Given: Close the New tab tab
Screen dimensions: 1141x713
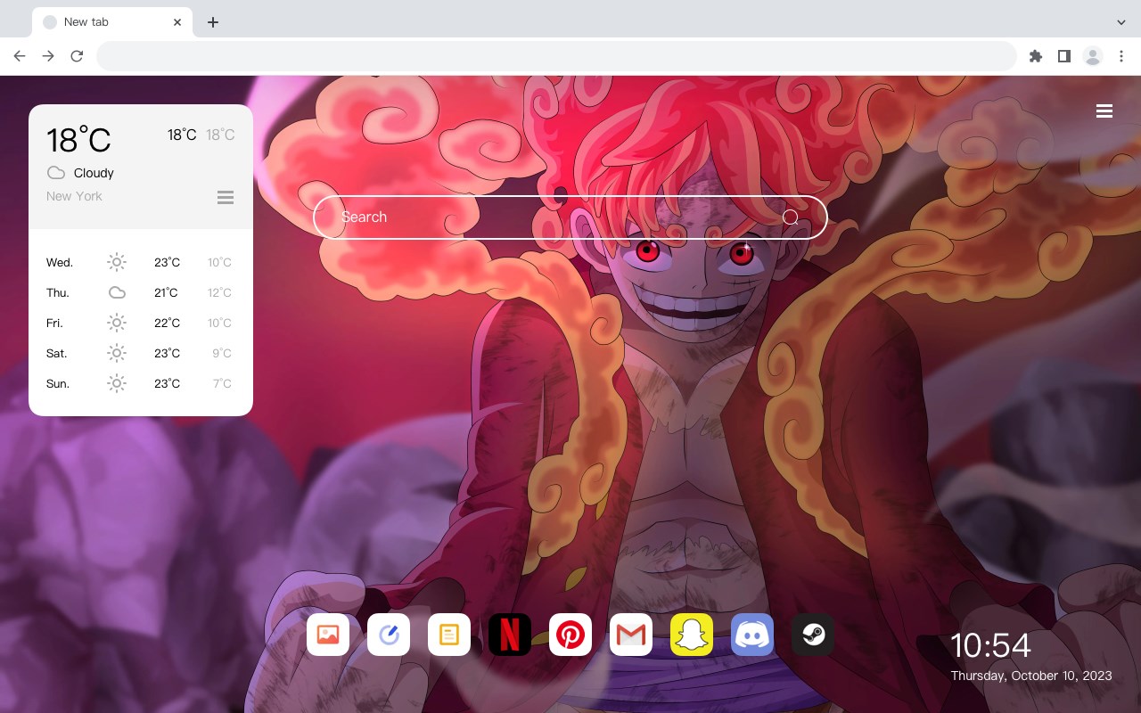Looking at the screenshot, I should click(x=177, y=22).
